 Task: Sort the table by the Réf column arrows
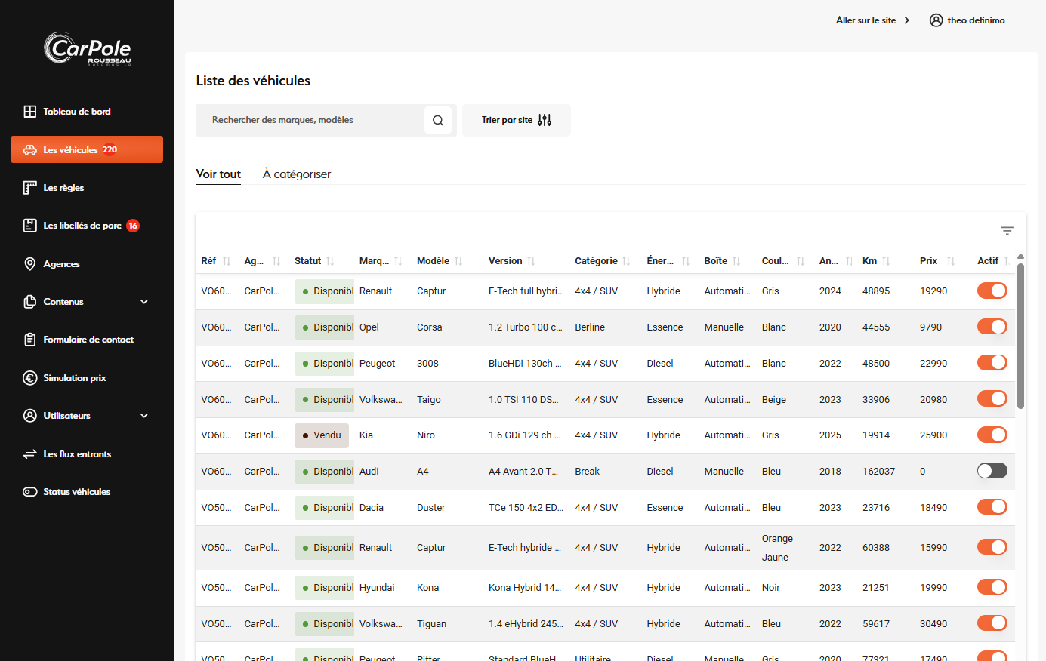227,261
